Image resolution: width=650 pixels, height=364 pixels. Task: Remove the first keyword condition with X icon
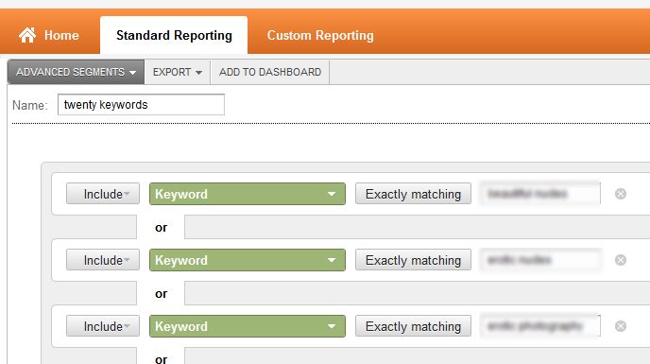click(621, 194)
